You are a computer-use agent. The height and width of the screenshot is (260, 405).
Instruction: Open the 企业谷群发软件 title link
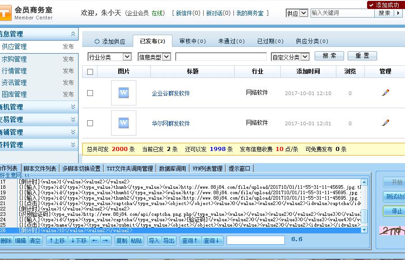pyautogui.click(x=171, y=93)
